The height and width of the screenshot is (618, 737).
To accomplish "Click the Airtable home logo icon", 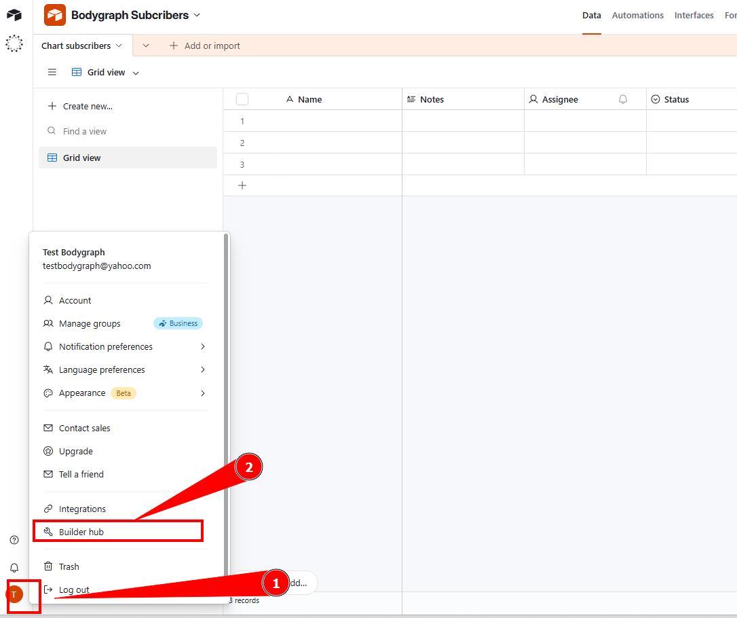I will tap(14, 15).
